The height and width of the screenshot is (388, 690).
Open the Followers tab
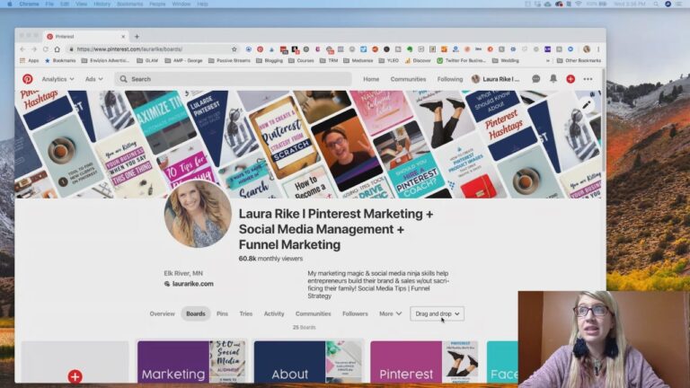(355, 313)
